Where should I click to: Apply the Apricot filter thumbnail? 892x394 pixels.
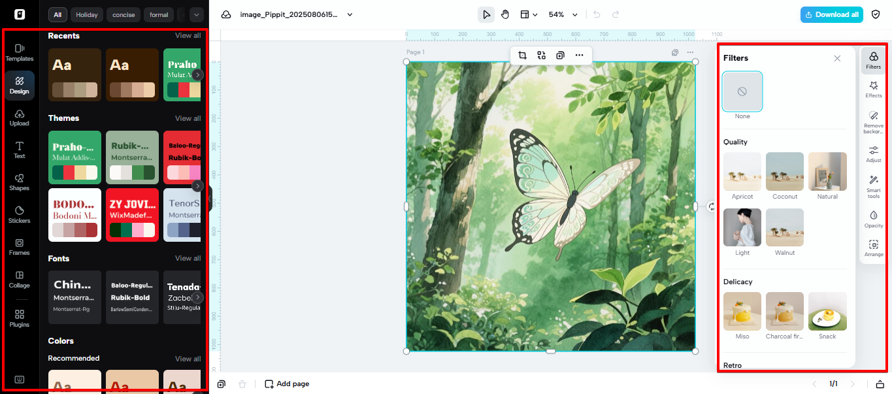tap(742, 172)
